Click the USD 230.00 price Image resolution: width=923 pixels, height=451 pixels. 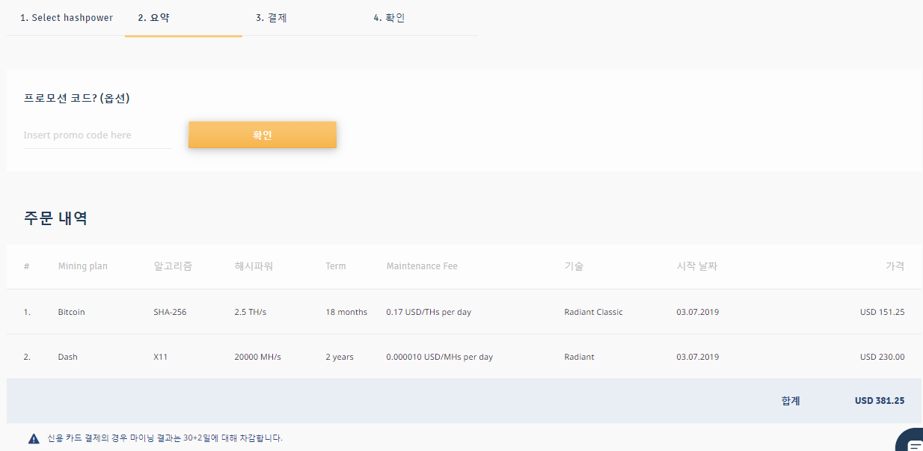tap(882, 357)
